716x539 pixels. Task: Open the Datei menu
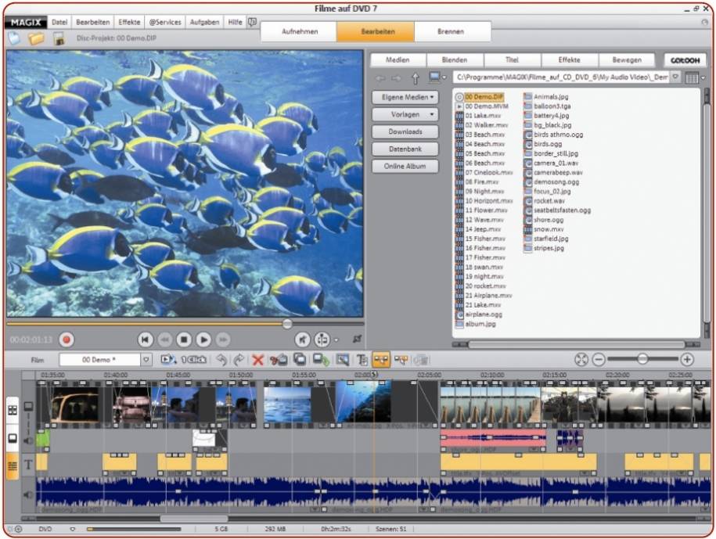point(59,22)
